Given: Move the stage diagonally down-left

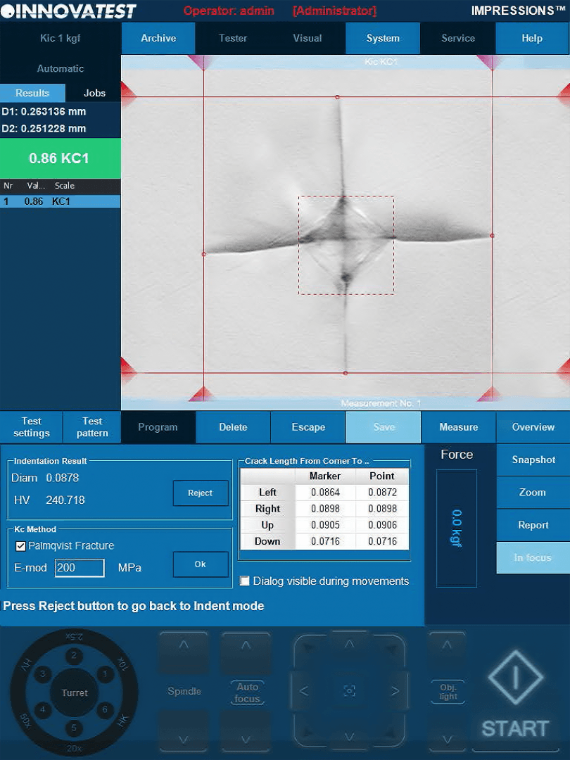Looking at the screenshot, I should coord(309,733).
